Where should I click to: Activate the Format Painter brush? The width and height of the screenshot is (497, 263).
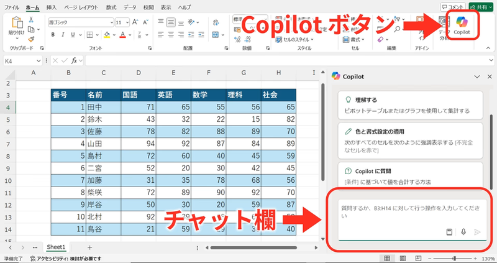[31, 39]
